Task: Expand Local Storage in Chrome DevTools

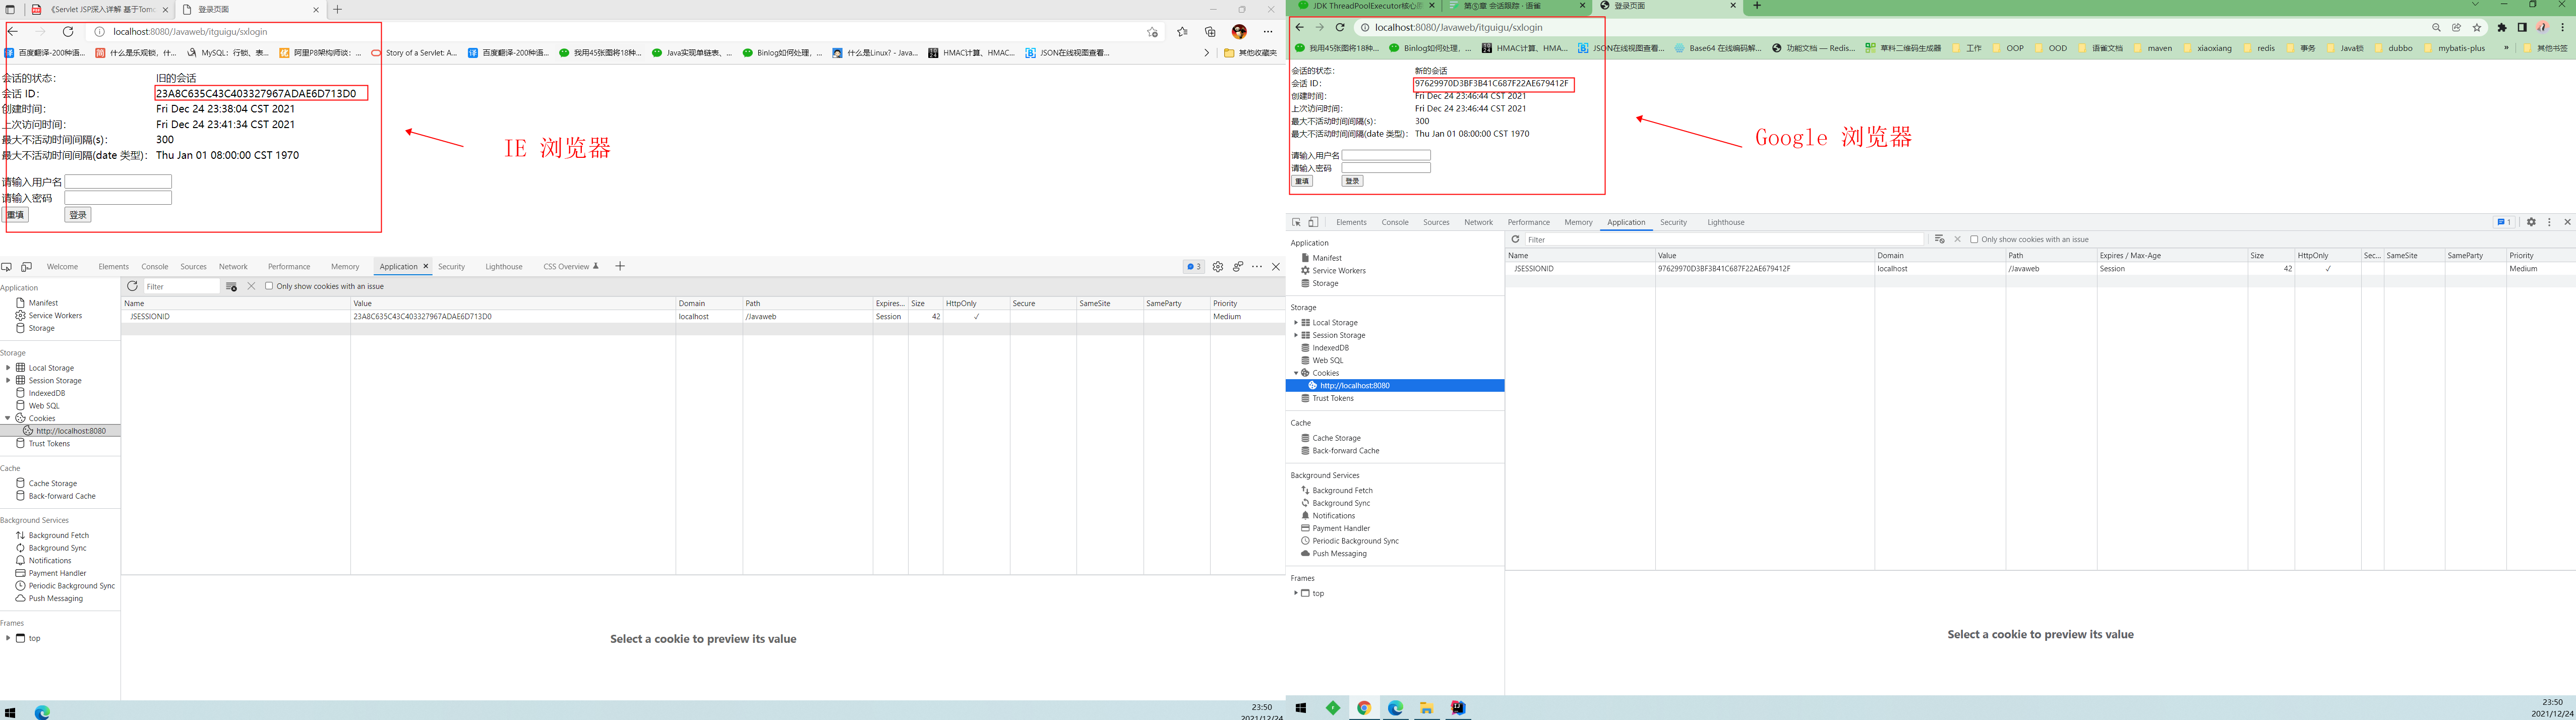Action: 1295,322
